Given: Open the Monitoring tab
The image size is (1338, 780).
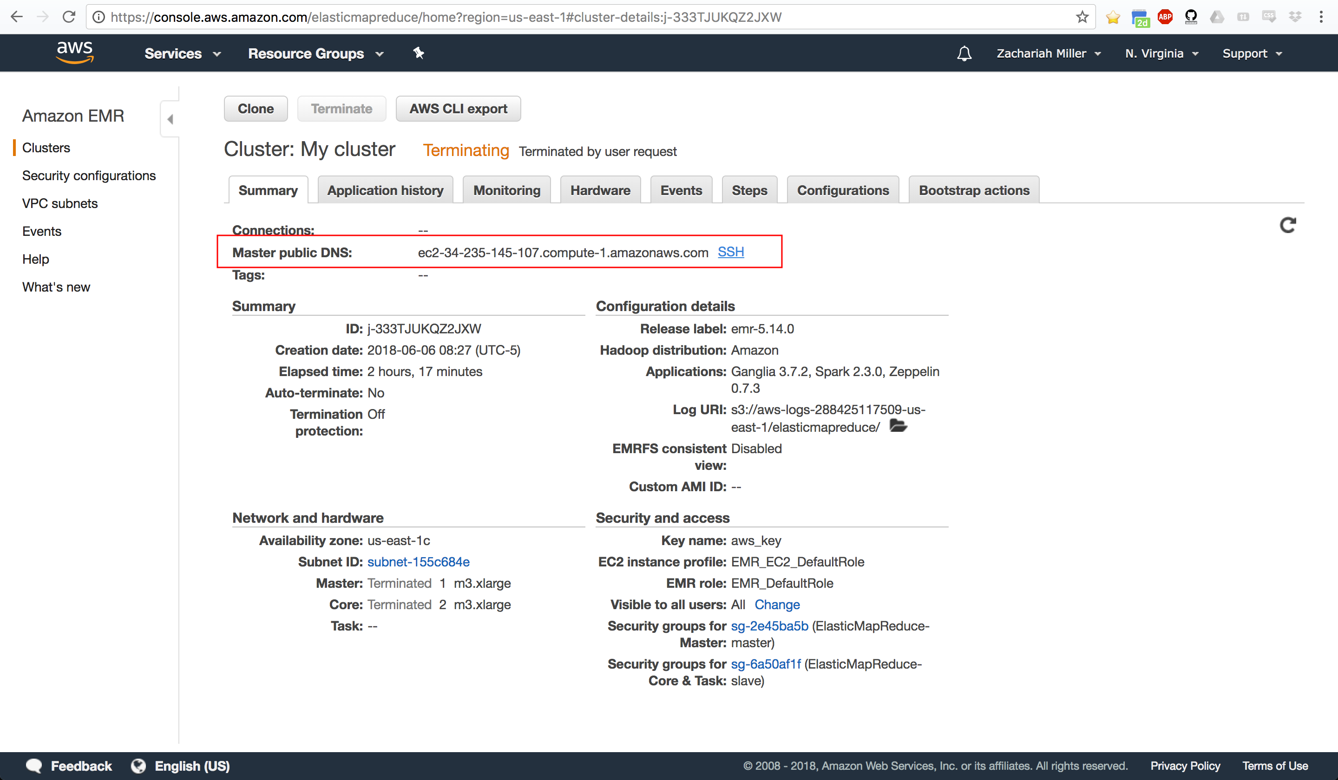Looking at the screenshot, I should point(506,190).
